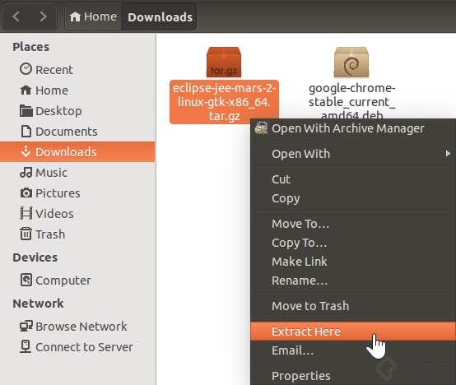Image resolution: width=456 pixels, height=385 pixels.
Task: Click the Archive Manager icon in menu
Action: pyautogui.click(x=261, y=128)
